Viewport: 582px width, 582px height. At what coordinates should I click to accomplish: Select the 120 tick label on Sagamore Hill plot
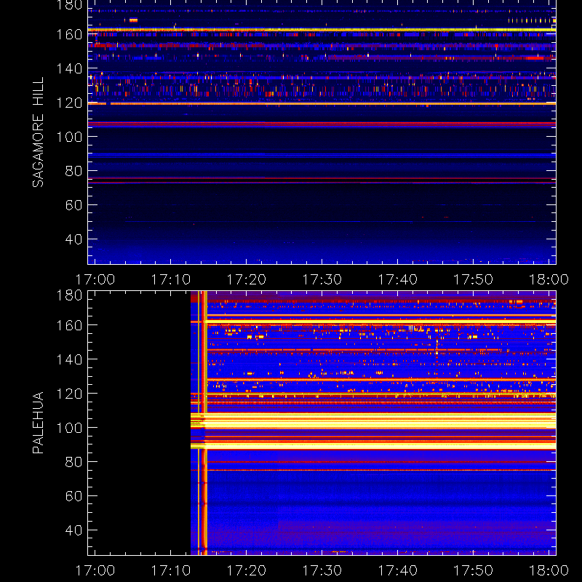(69, 103)
